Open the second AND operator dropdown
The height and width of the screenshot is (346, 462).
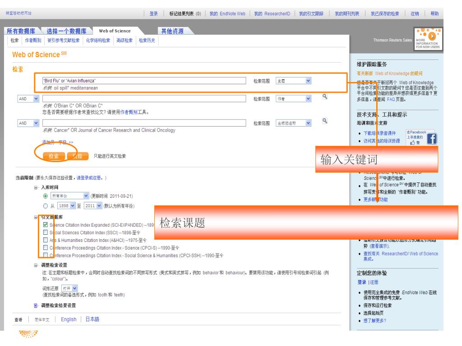pyautogui.click(x=28, y=123)
